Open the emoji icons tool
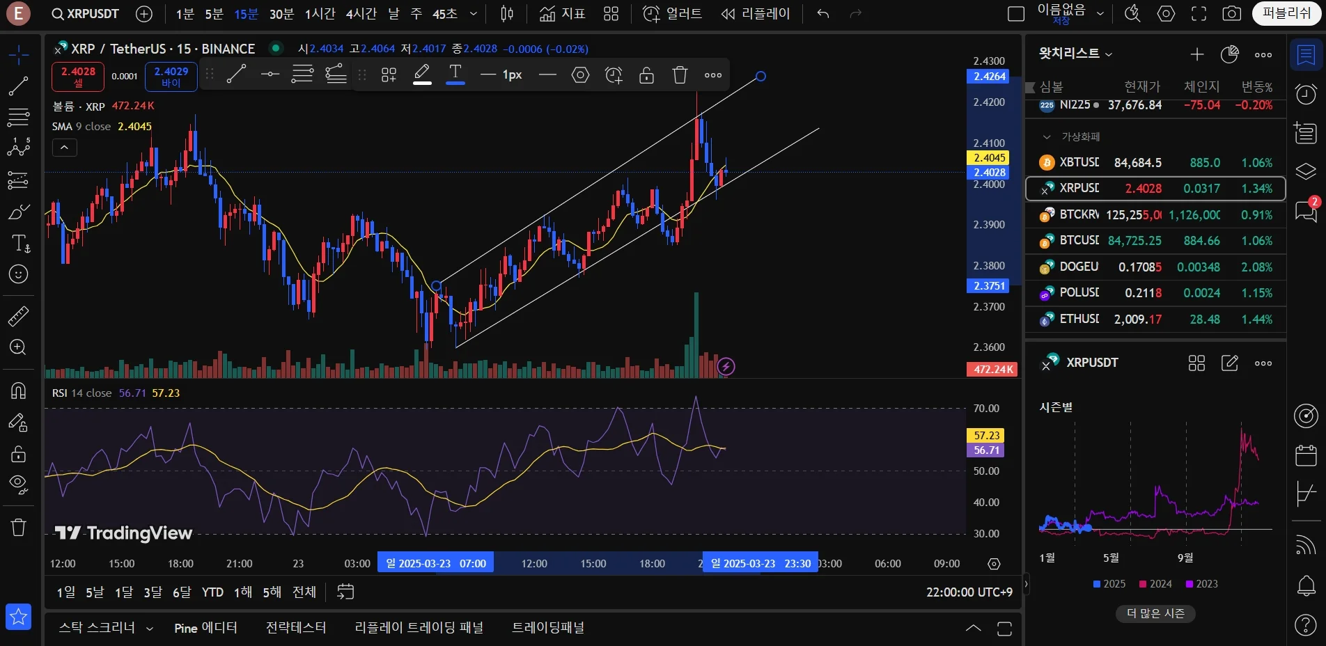The height and width of the screenshot is (646, 1326). point(18,274)
